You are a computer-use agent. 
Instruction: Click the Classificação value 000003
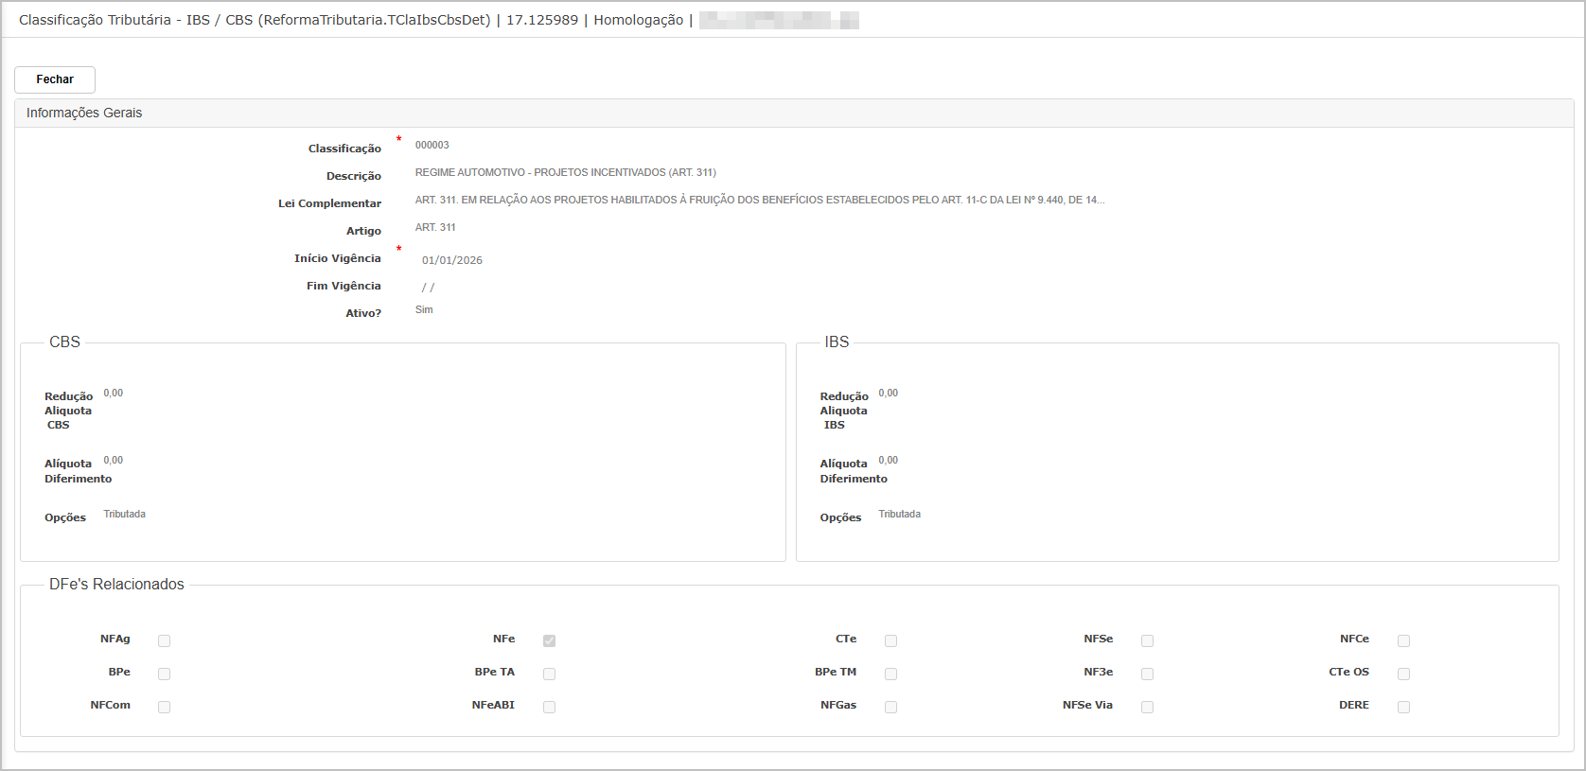432,146
